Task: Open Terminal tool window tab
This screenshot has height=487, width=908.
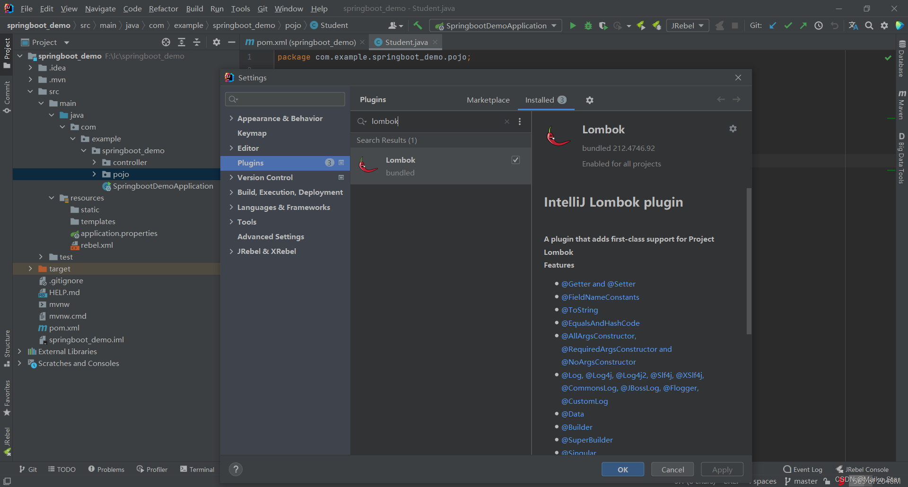Action: point(197,469)
